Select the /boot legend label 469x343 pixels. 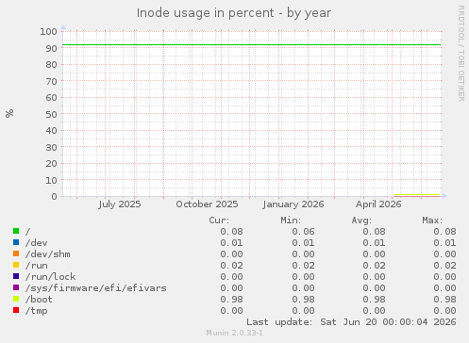(39, 300)
